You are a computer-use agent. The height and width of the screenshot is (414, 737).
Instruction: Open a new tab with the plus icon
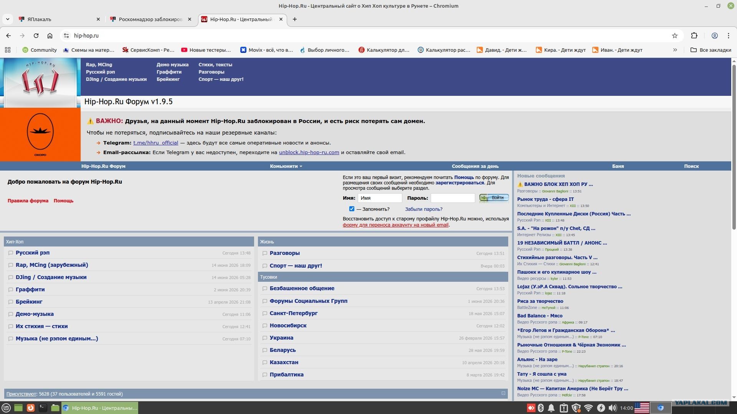[x=295, y=19]
